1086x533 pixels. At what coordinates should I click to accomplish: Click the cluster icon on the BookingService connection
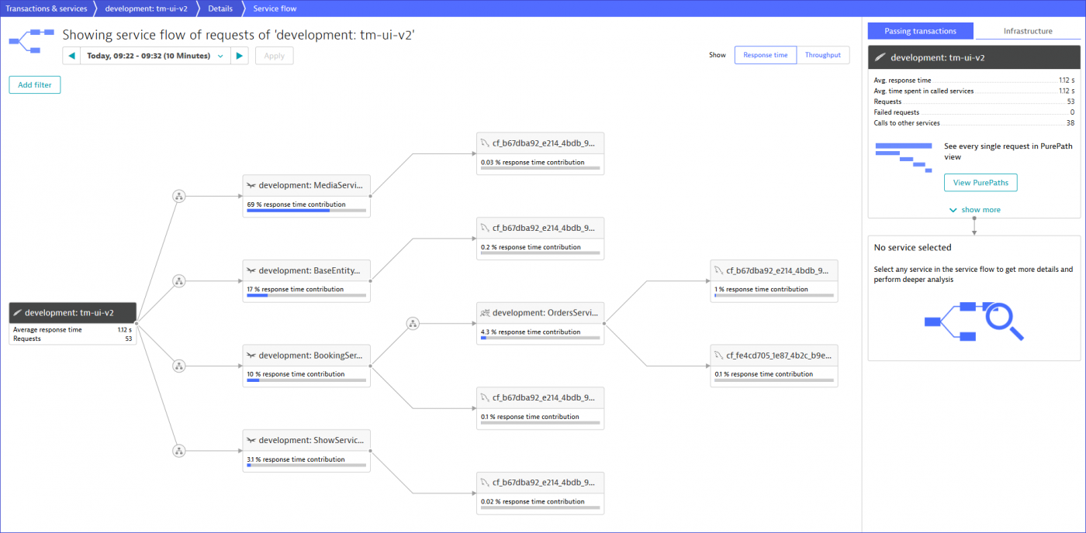pyautogui.click(x=179, y=366)
